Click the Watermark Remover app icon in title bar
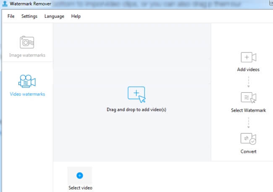This screenshot has width=273, height=192. coord(5,4)
